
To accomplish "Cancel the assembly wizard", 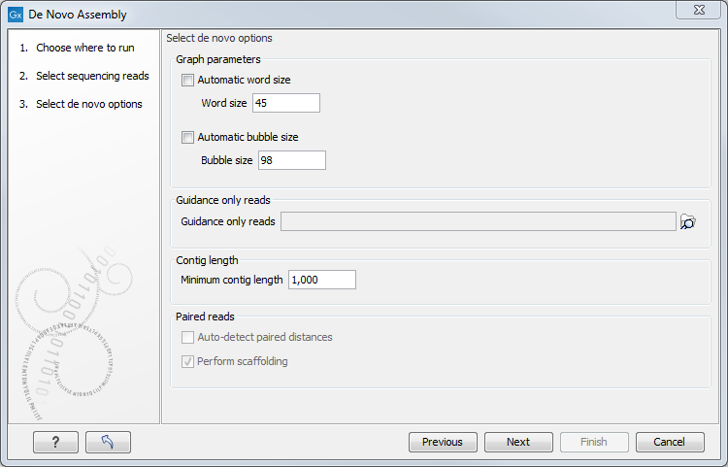I will point(670,442).
